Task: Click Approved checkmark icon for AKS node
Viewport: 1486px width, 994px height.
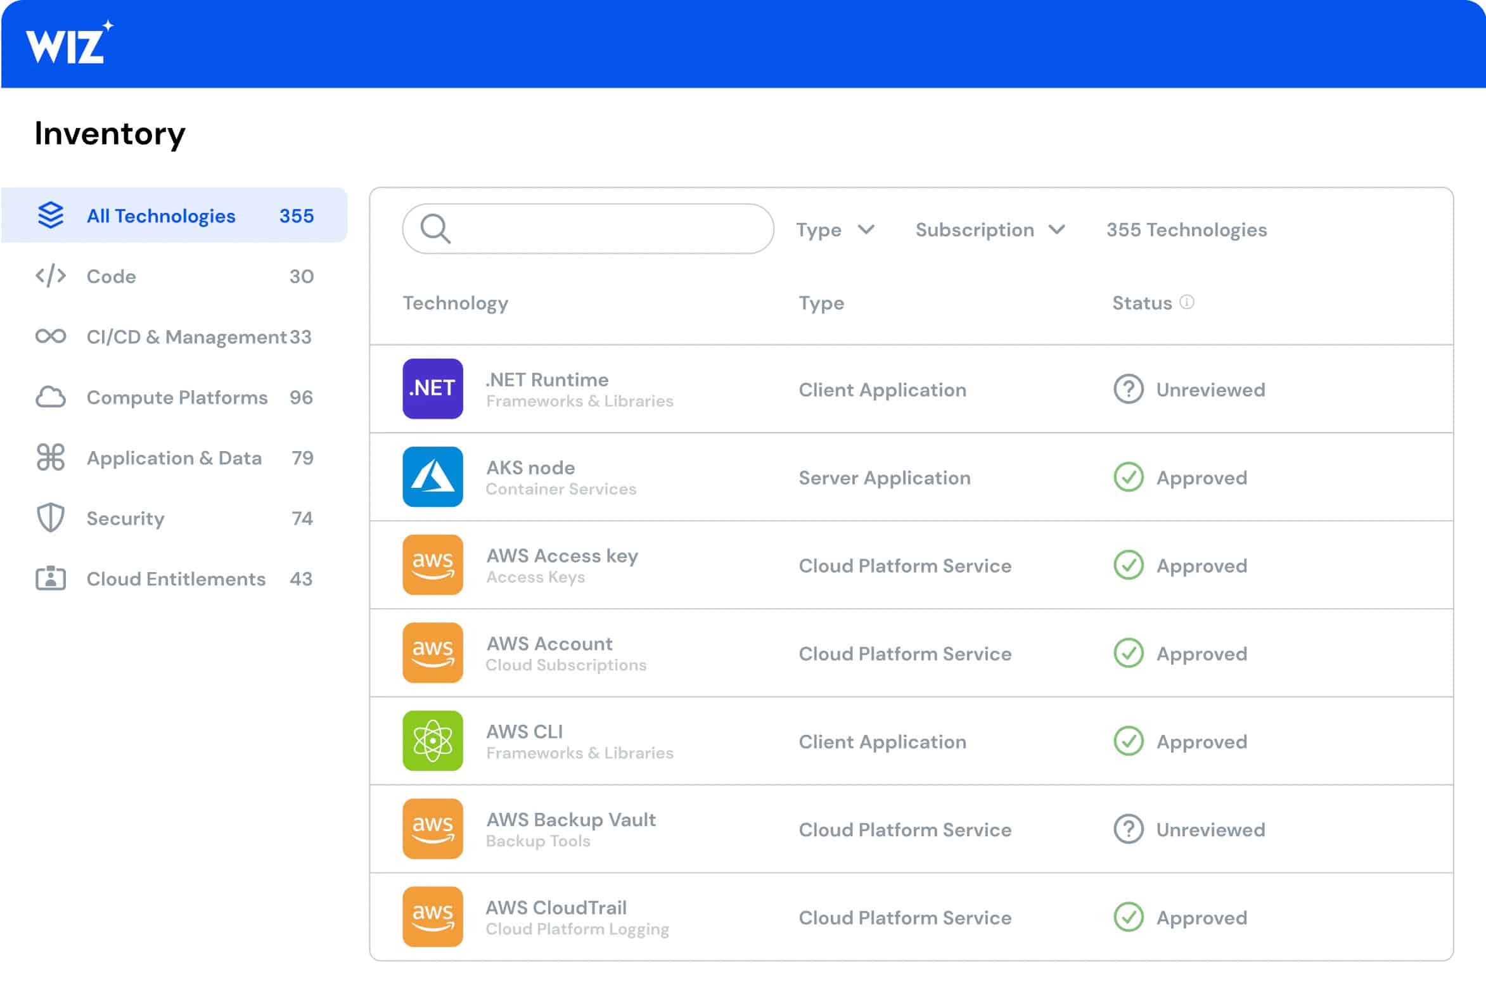Action: tap(1129, 477)
